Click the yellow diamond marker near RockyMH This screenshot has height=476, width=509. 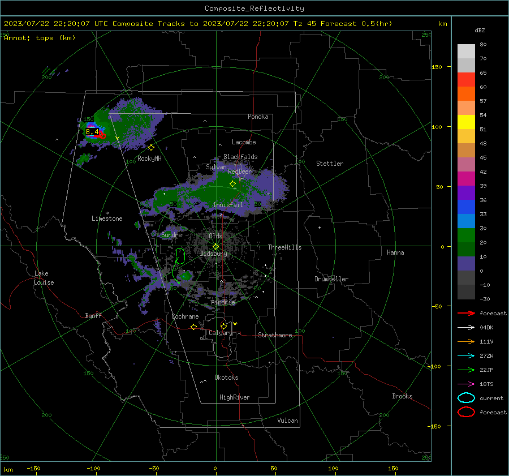151,148
